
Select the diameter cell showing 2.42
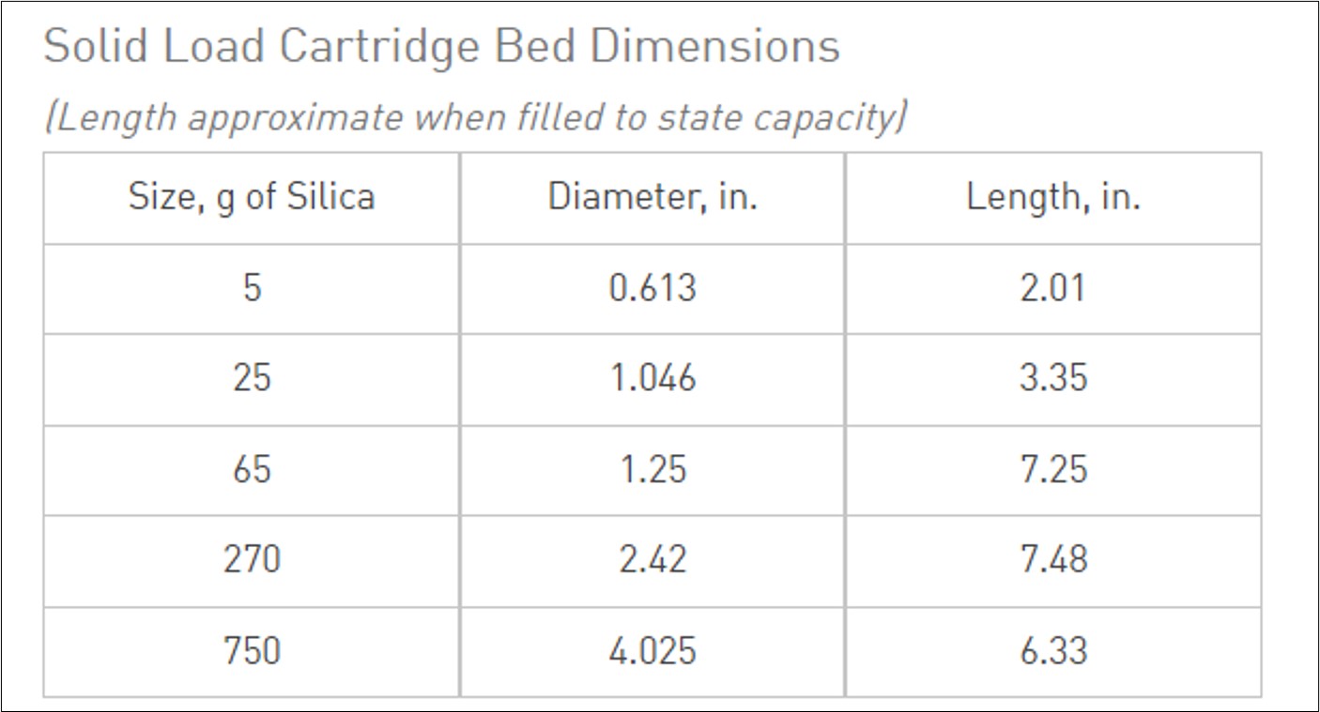coord(652,559)
